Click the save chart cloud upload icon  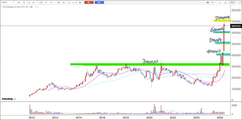225,3
